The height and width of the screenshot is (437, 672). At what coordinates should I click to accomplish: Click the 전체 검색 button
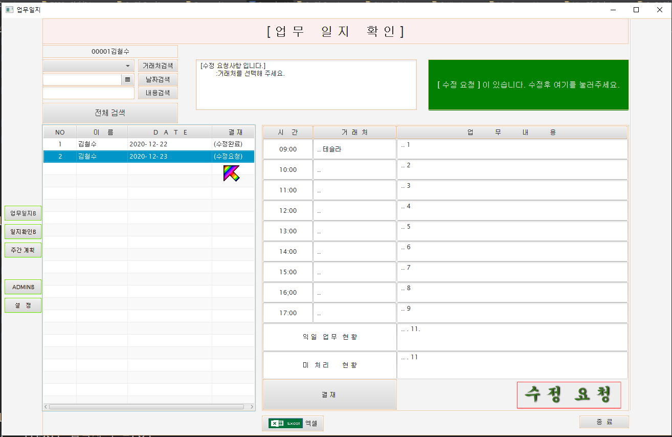pos(110,113)
